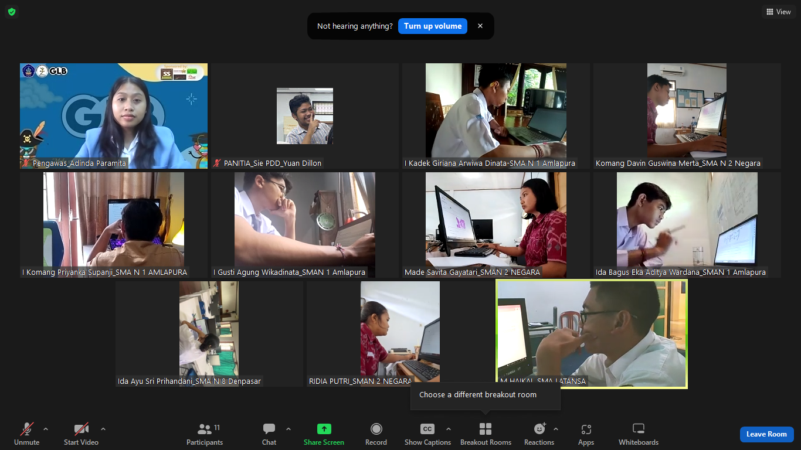Open the Chat panel

(269, 429)
